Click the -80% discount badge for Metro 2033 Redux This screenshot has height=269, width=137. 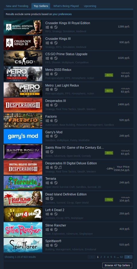pyautogui.click(x=109, y=75)
